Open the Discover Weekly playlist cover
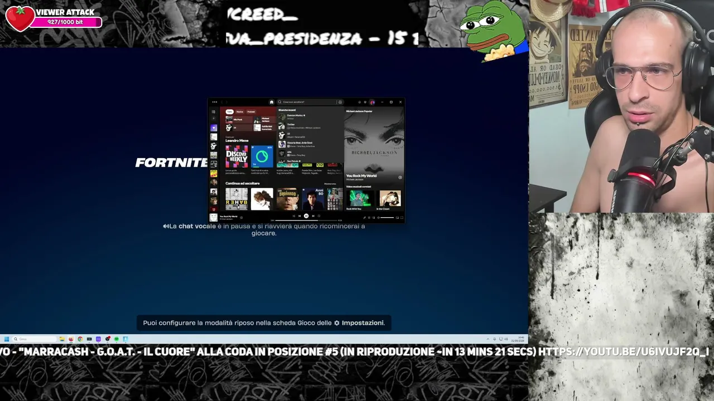Image resolution: width=714 pixels, height=401 pixels. coord(237,157)
